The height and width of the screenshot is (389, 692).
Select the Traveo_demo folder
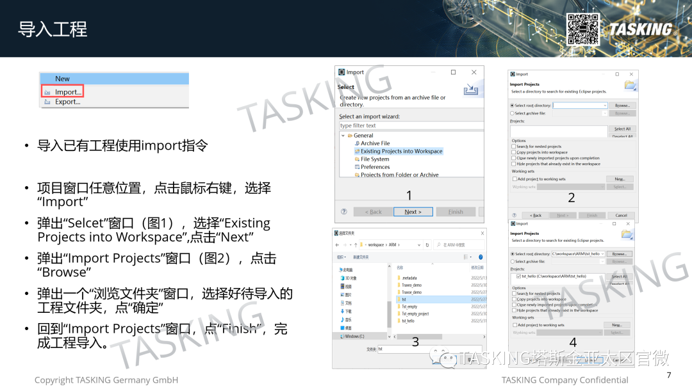410,285
